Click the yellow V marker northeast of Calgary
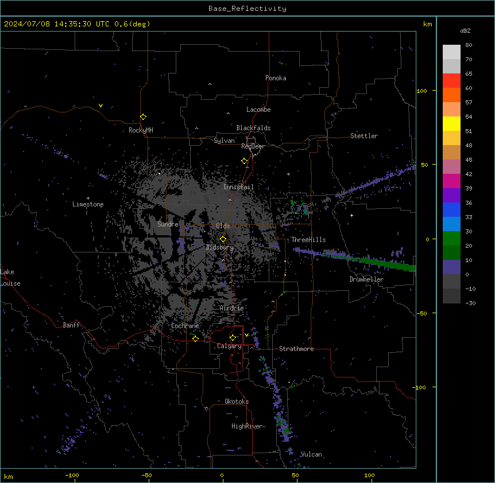 point(246,335)
